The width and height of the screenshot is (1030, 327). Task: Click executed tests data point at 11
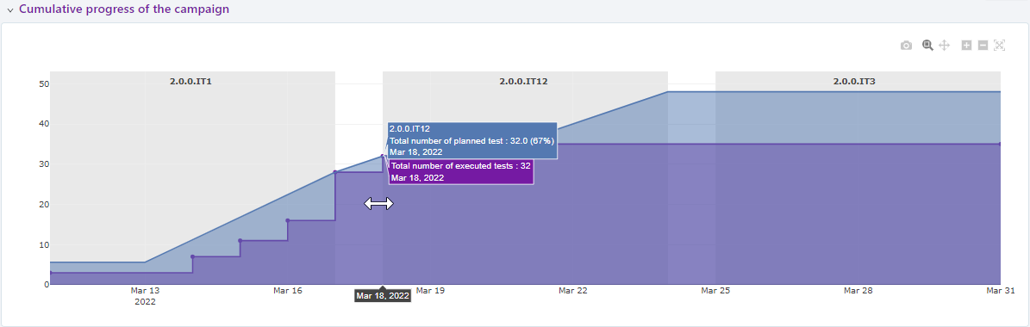tap(240, 240)
